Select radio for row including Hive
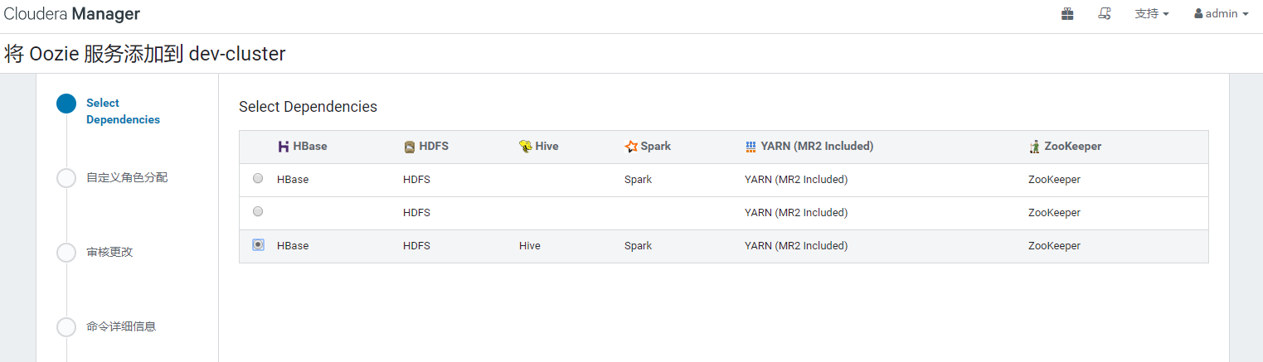The height and width of the screenshot is (362, 1263). (258, 244)
